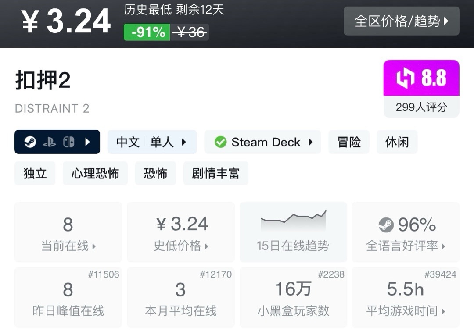Image resolution: width=474 pixels, height=335 pixels.
Task: View the 15日在线趋势 chart
Action: (293, 232)
